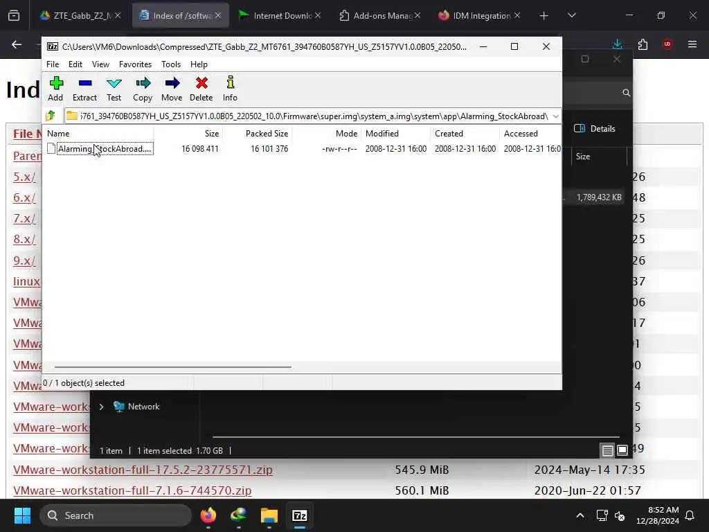Open the 5.x/ directory link
The image size is (709, 532).
24,177
